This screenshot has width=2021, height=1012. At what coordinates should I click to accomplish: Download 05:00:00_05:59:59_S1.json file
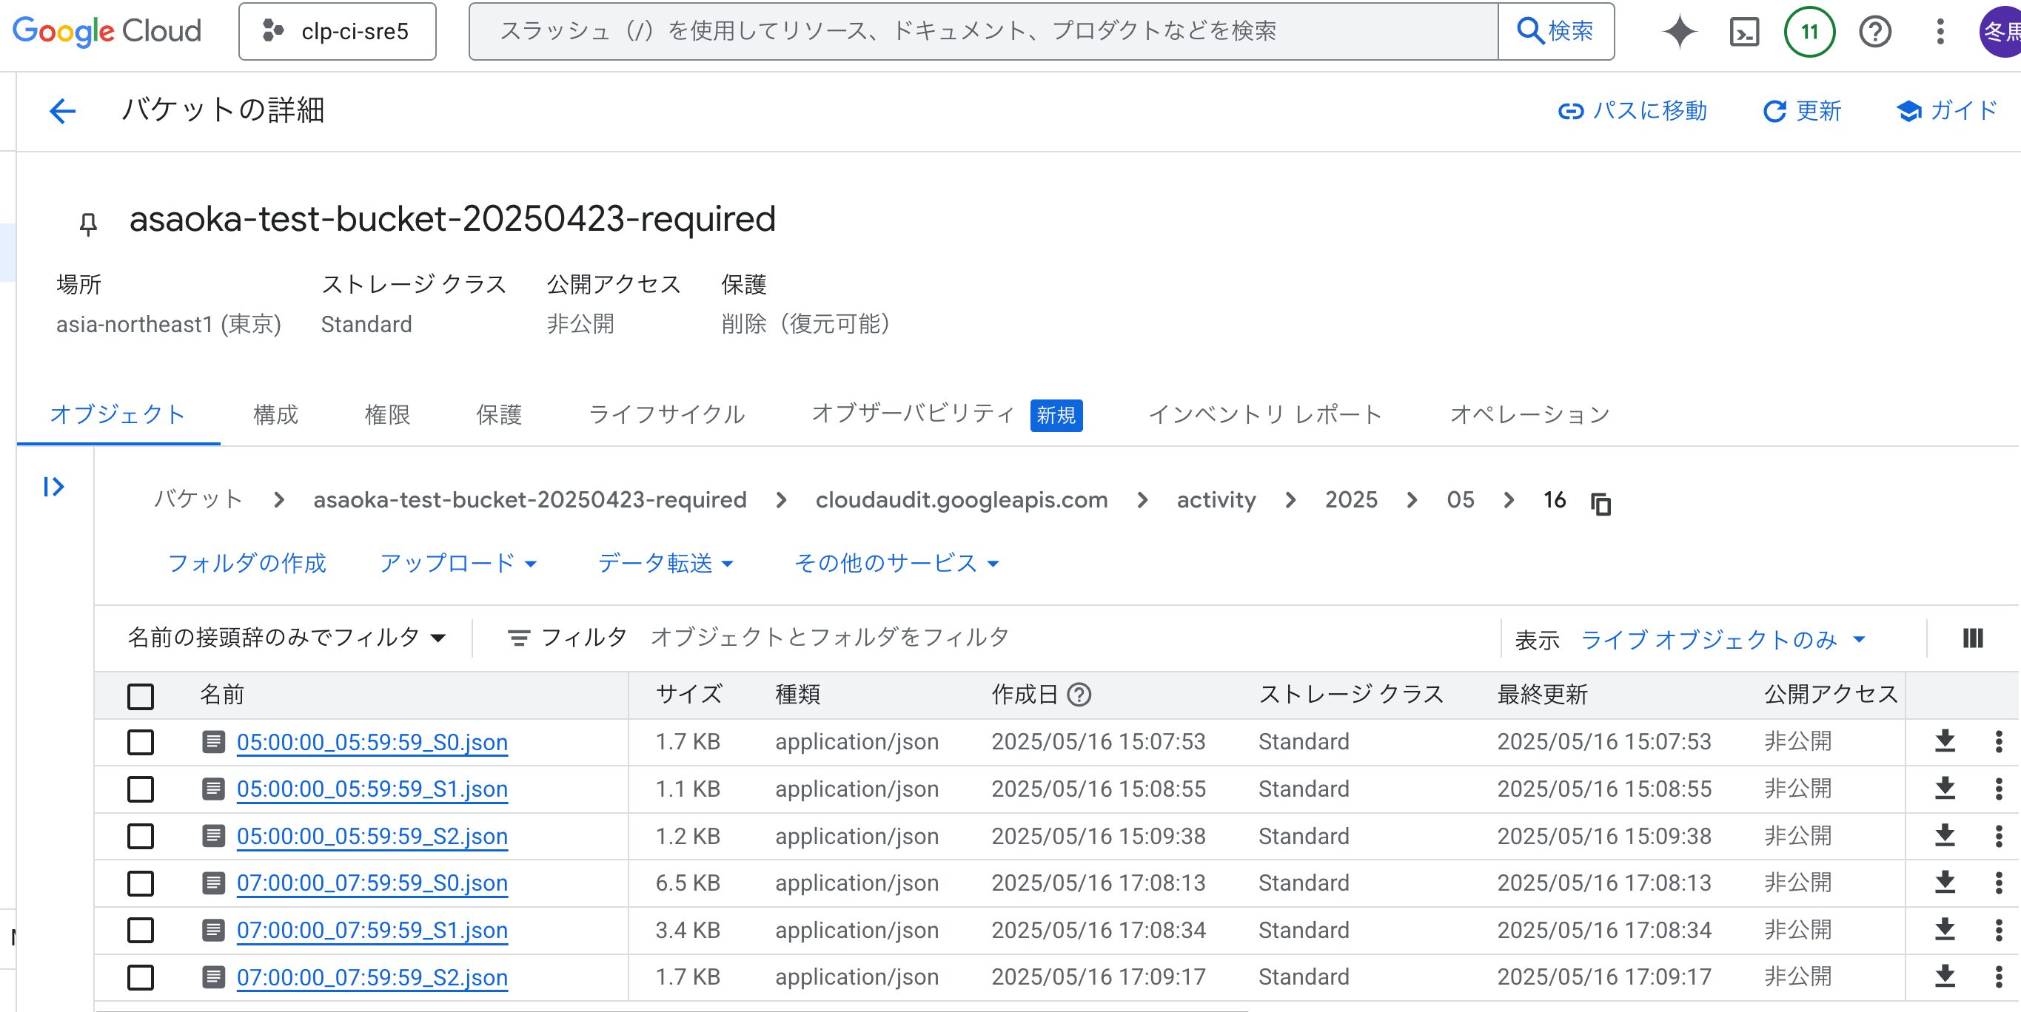click(x=1944, y=788)
